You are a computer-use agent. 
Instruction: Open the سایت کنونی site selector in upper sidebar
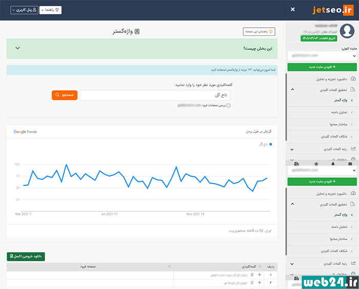pos(322,56)
